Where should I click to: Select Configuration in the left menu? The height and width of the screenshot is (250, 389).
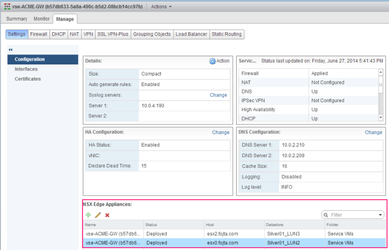[43, 59]
